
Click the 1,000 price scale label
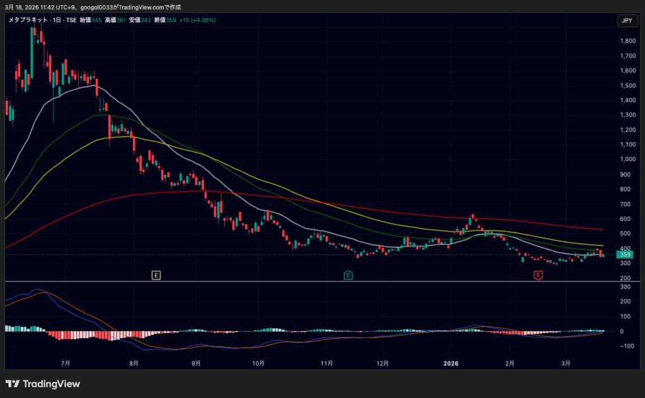pos(627,159)
